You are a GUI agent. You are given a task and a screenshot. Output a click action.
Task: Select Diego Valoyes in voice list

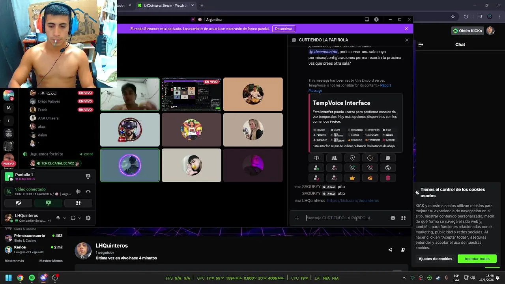click(49, 101)
